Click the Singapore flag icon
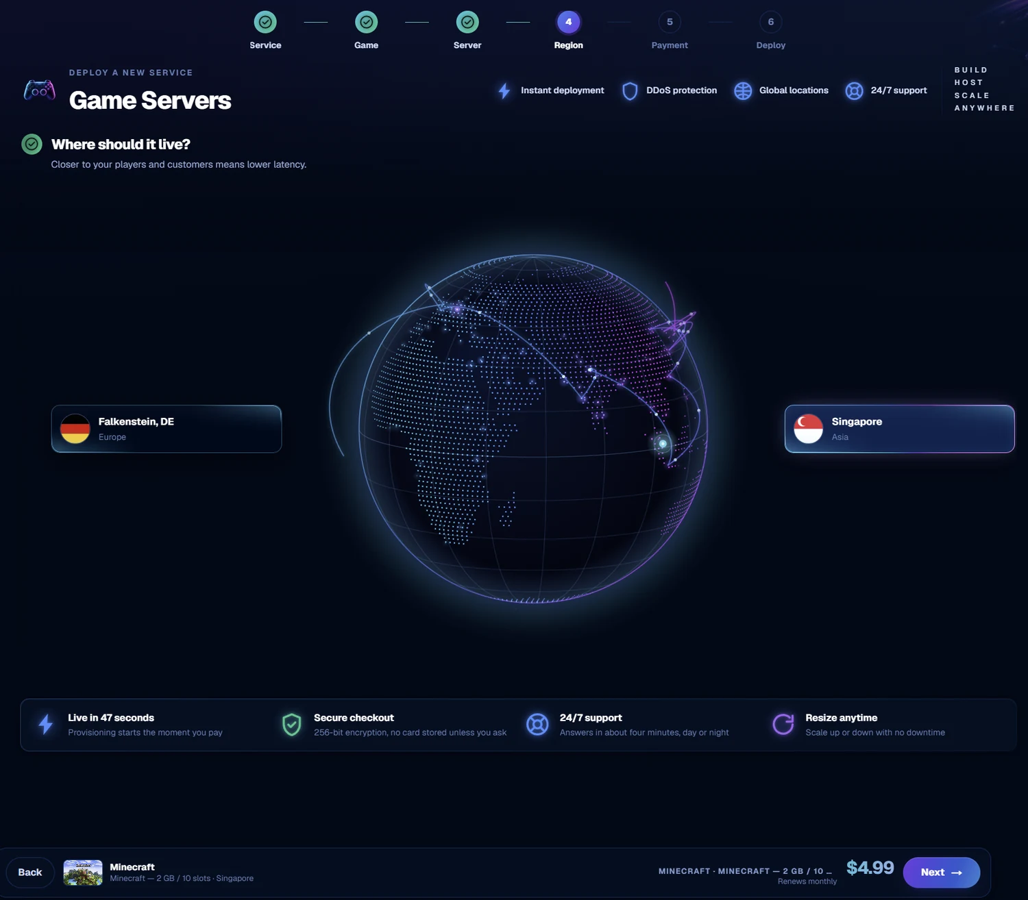 click(x=808, y=429)
